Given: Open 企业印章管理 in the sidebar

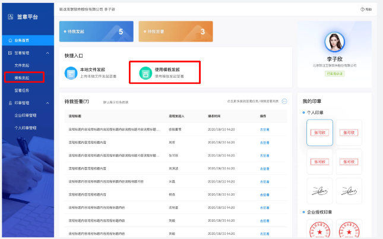Looking at the screenshot, I should click(26, 115).
